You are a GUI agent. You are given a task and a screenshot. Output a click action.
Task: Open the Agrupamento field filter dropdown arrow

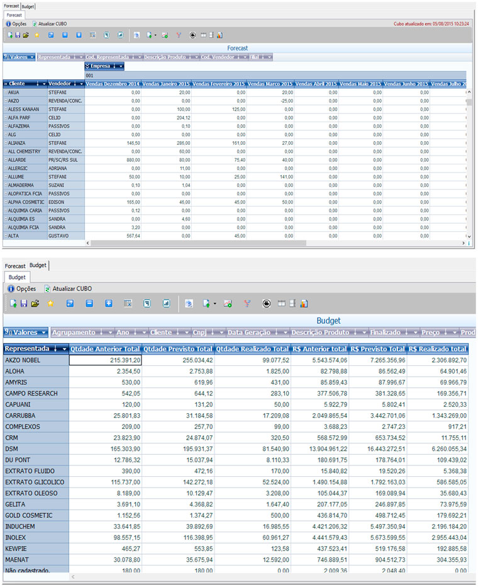[x=110, y=333]
